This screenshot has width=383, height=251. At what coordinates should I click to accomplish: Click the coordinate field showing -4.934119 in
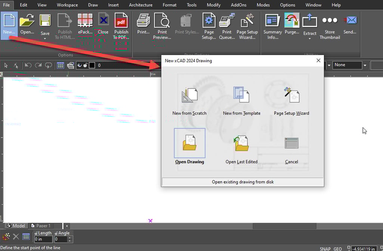click(364, 249)
